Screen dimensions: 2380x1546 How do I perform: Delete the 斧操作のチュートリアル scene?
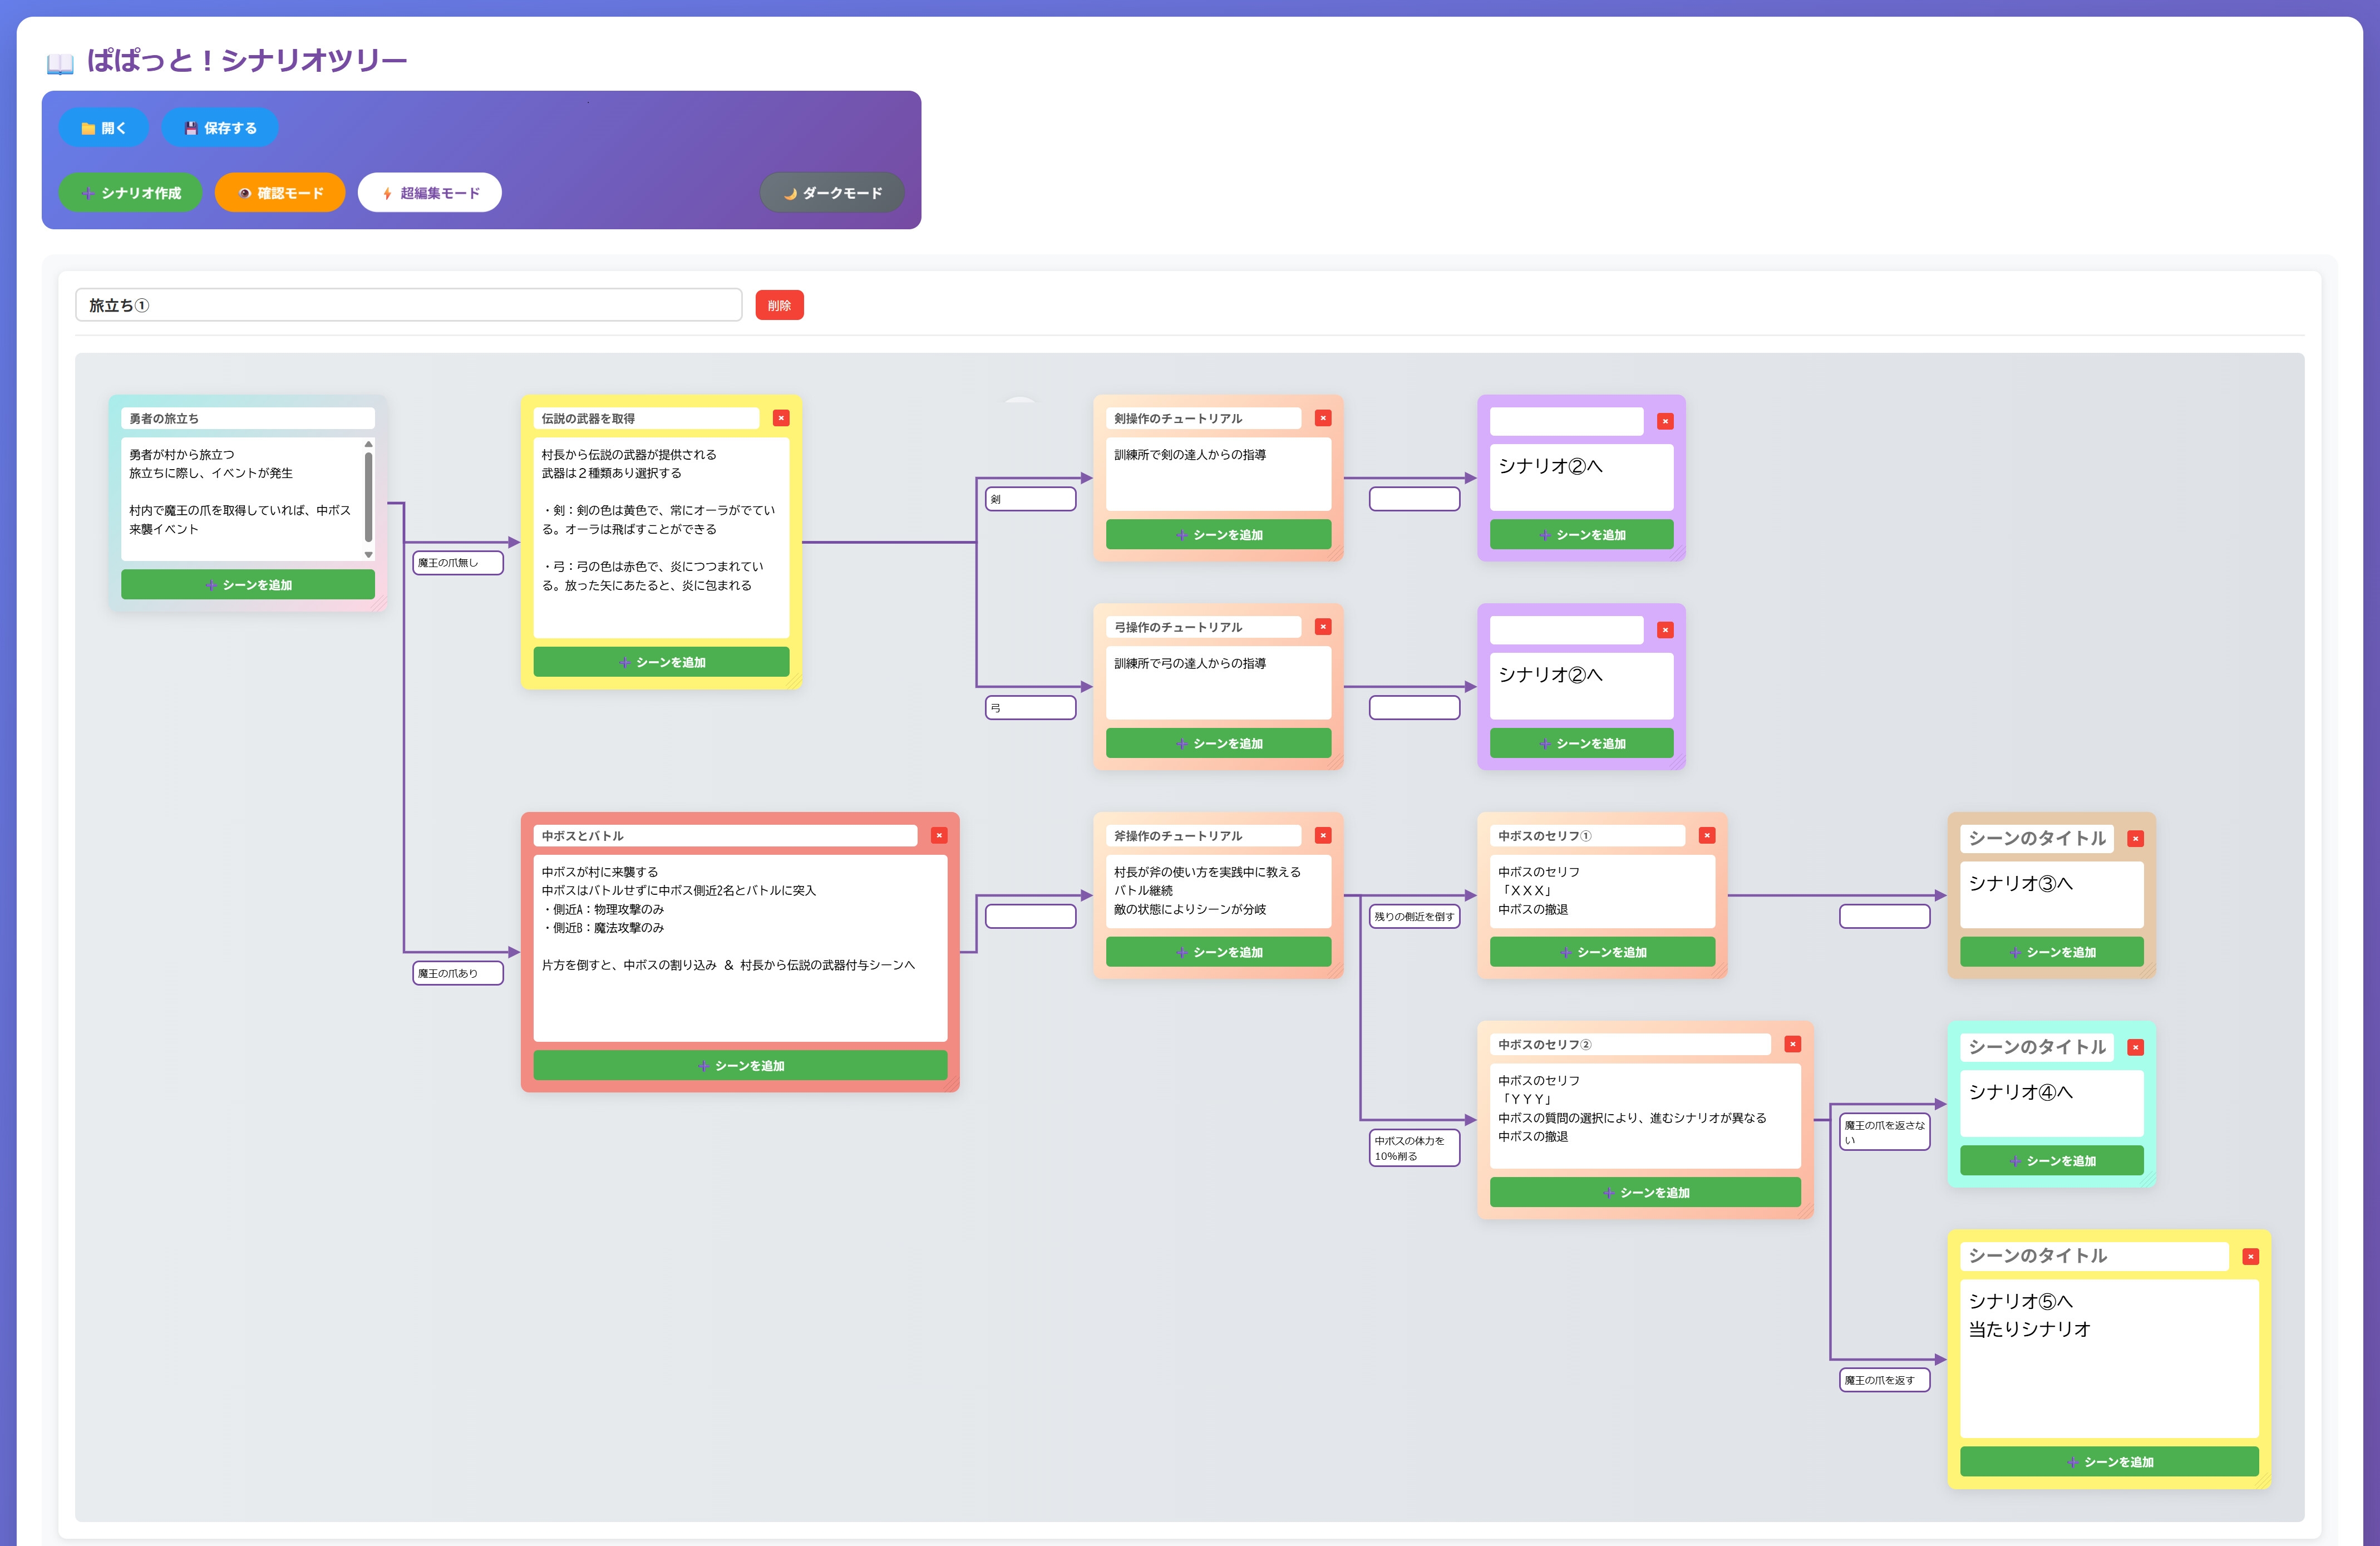click(x=1322, y=835)
